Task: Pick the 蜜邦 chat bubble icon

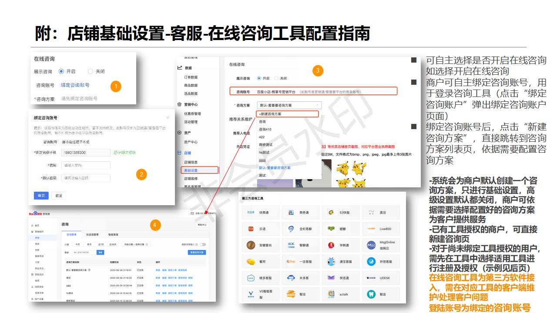Action: pos(251,262)
